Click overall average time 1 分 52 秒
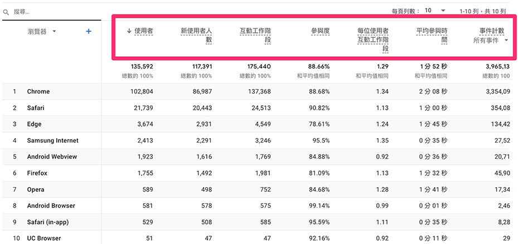Image resolution: width=519 pixels, height=244 pixels. coord(433,66)
